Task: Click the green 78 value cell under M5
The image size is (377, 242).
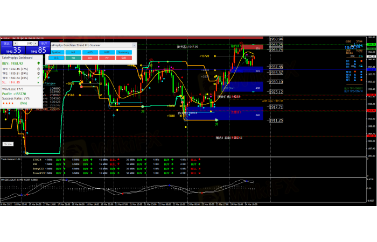Action: point(73,57)
